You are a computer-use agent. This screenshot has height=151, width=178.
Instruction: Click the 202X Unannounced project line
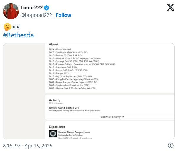(x=60, y=49)
